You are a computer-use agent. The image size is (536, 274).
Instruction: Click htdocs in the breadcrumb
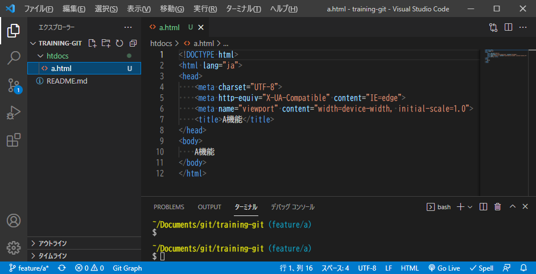[162, 43]
